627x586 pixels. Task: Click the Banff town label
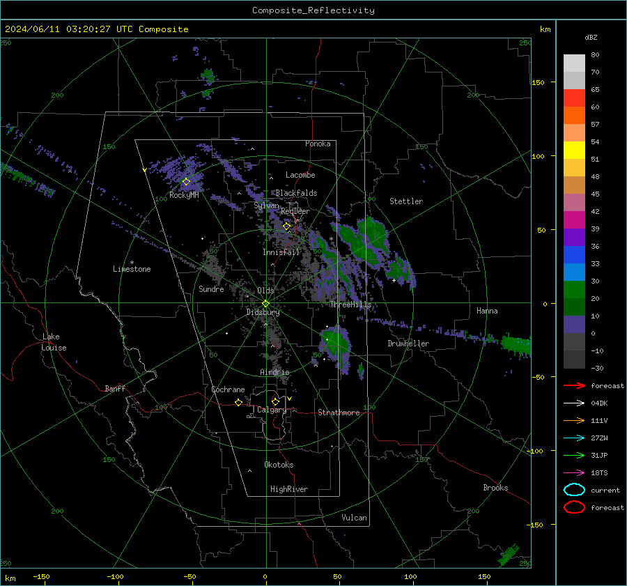click(115, 389)
